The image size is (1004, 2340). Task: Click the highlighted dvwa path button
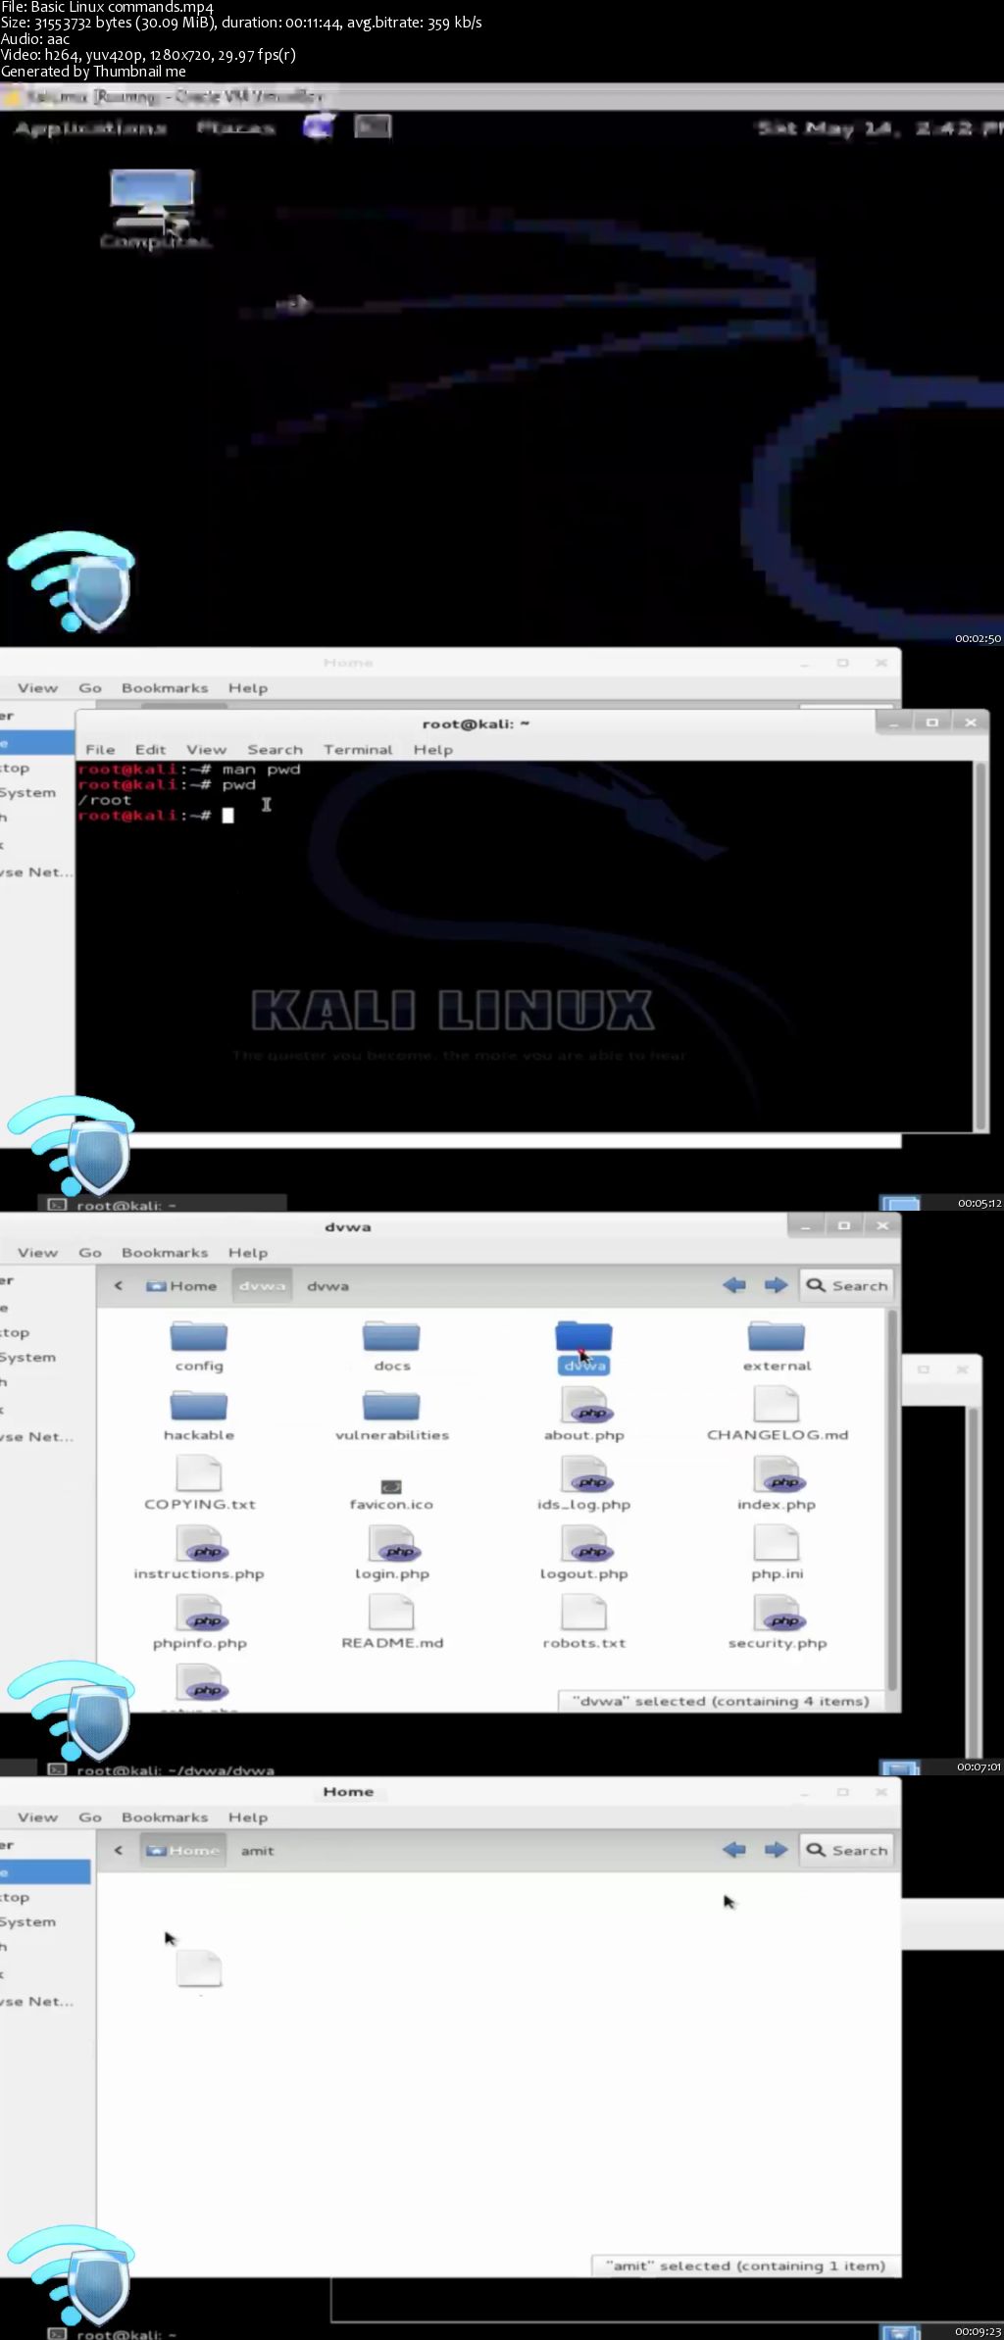click(262, 1285)
